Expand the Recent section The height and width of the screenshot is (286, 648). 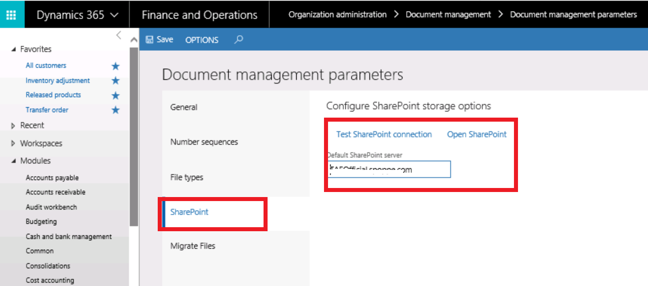point(14,126)
